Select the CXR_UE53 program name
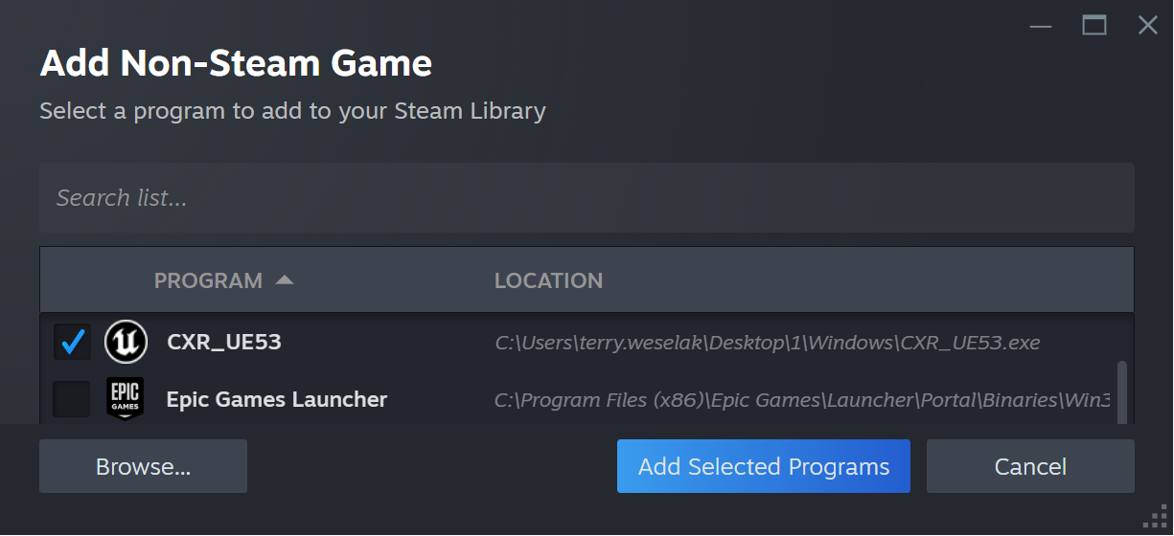Viewport: 1174px width, 536px height. 224,342
